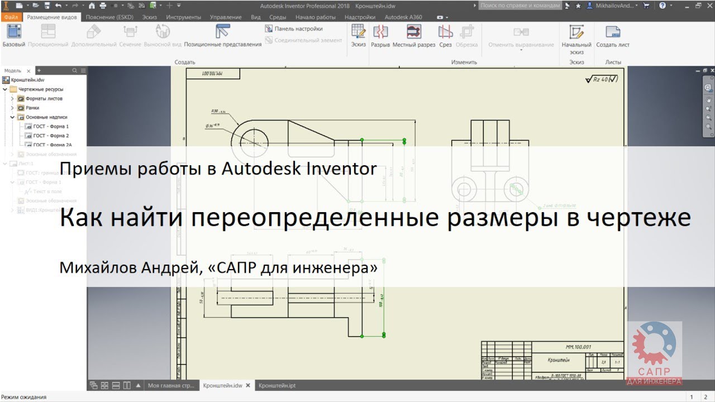Click the help and commands search field
The width and height of the screenshot is (715, 402).
tap(520, 6)
